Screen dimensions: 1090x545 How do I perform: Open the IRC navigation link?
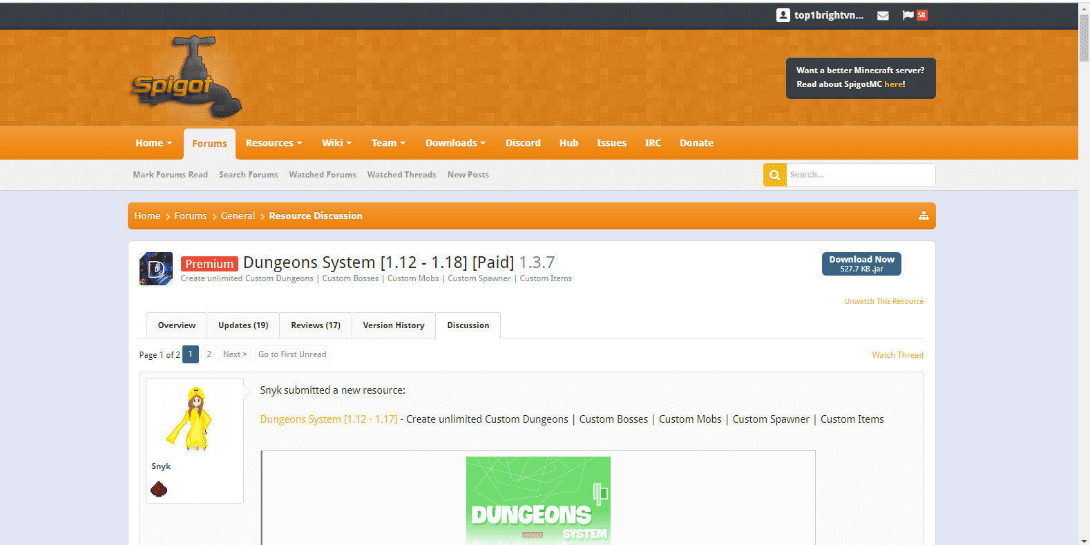[x=653, y=143]
